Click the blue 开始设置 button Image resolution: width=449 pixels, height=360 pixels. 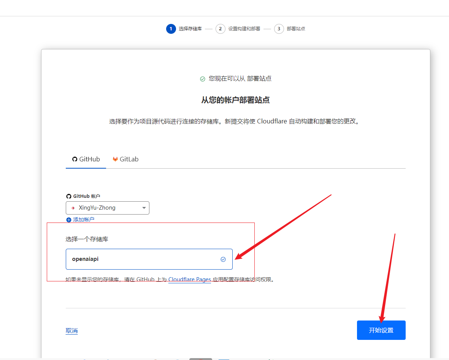coord(381,330)
